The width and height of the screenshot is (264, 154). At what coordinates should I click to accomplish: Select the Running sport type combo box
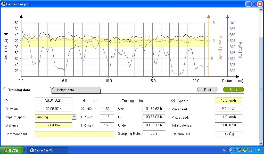coord(56,117)
